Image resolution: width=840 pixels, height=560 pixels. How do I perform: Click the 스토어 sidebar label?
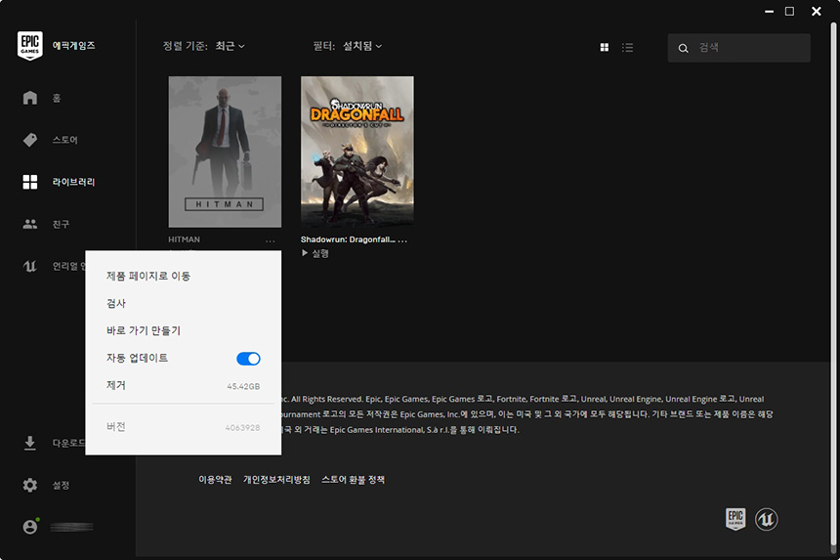64,140
